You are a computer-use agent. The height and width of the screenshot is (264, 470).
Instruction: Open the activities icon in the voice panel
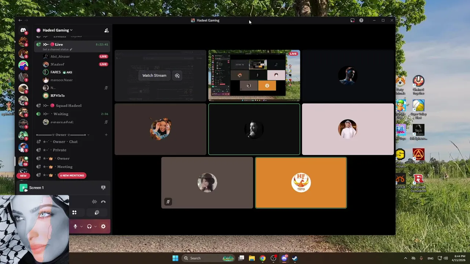coord(74,212)
